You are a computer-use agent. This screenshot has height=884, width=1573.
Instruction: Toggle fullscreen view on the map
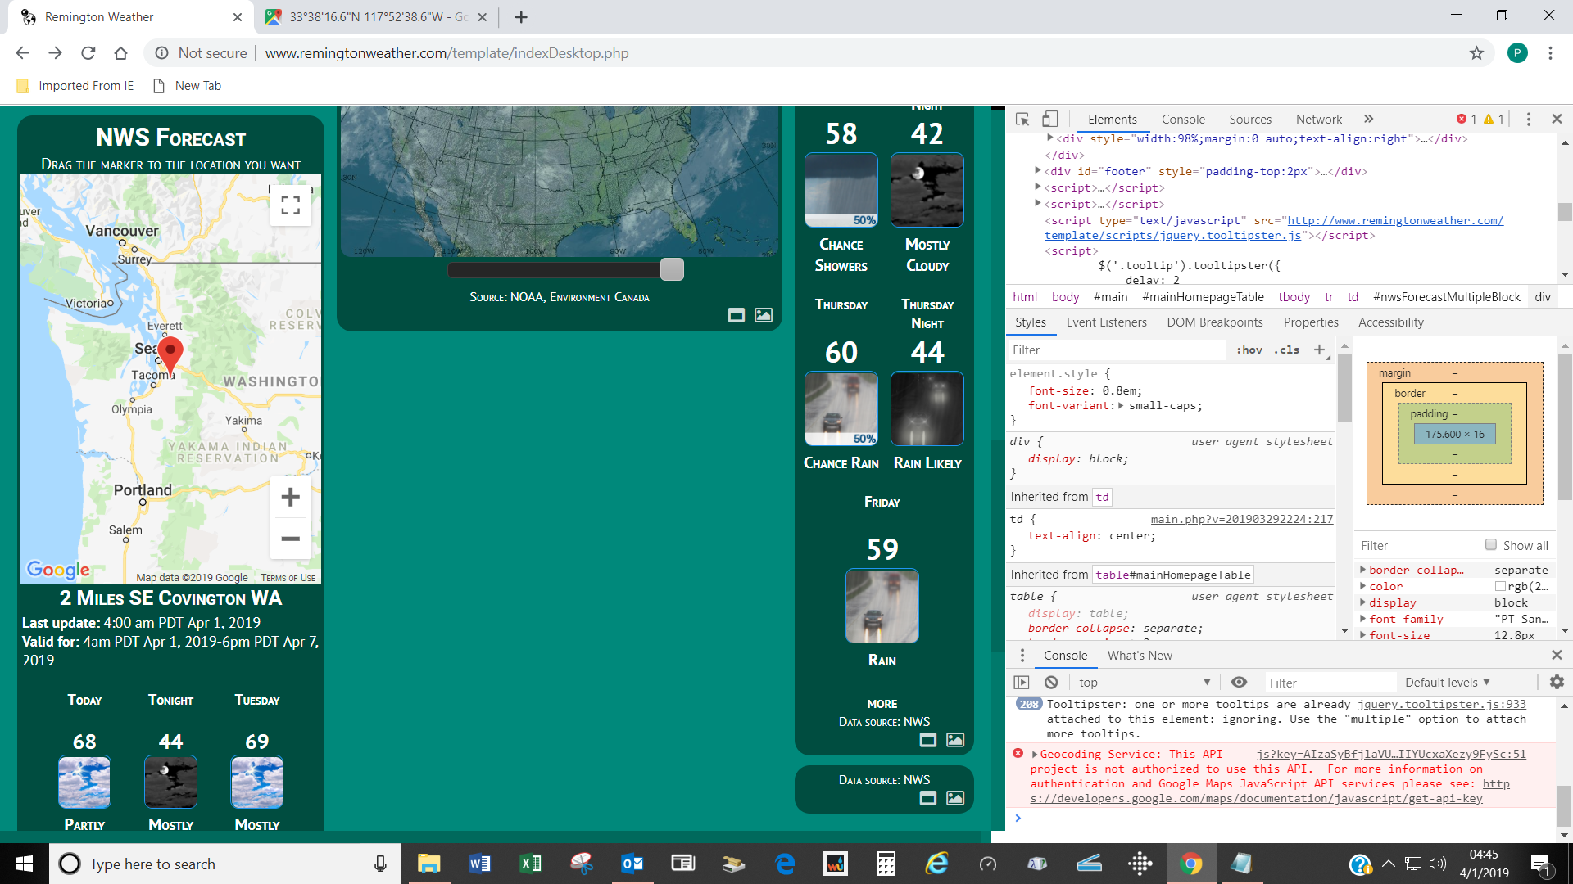tap(291, 205)
